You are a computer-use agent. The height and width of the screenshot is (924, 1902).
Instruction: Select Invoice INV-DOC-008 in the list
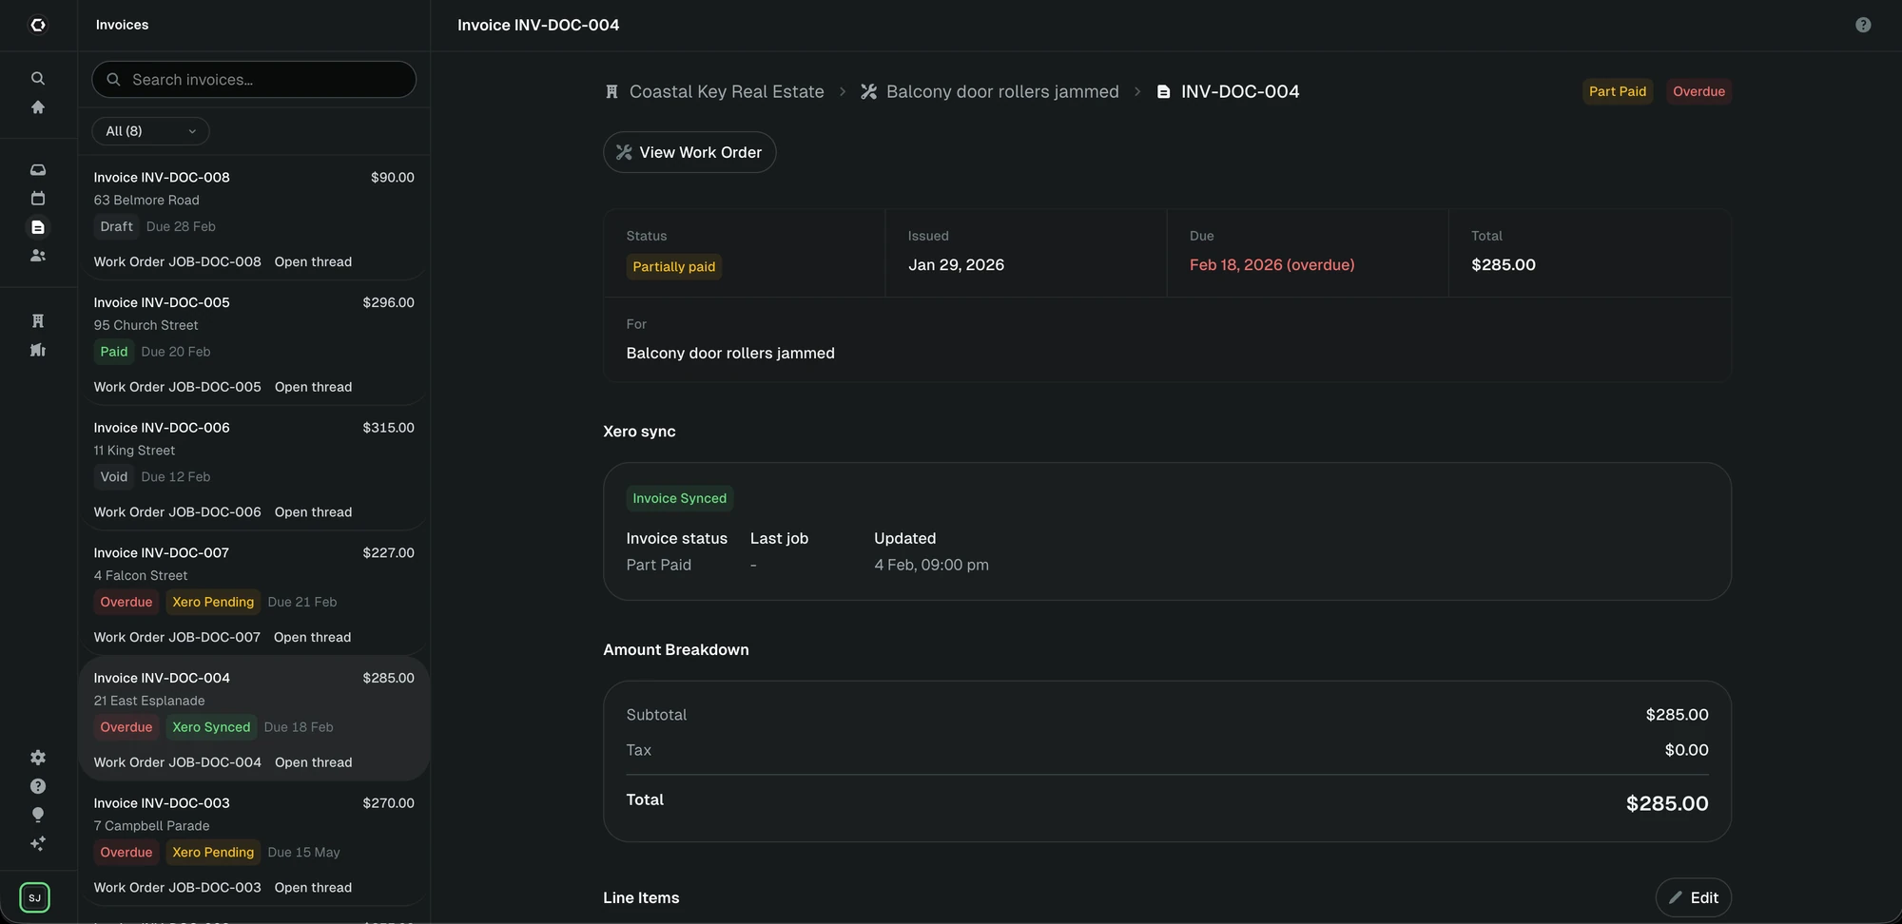coord(254,219)
